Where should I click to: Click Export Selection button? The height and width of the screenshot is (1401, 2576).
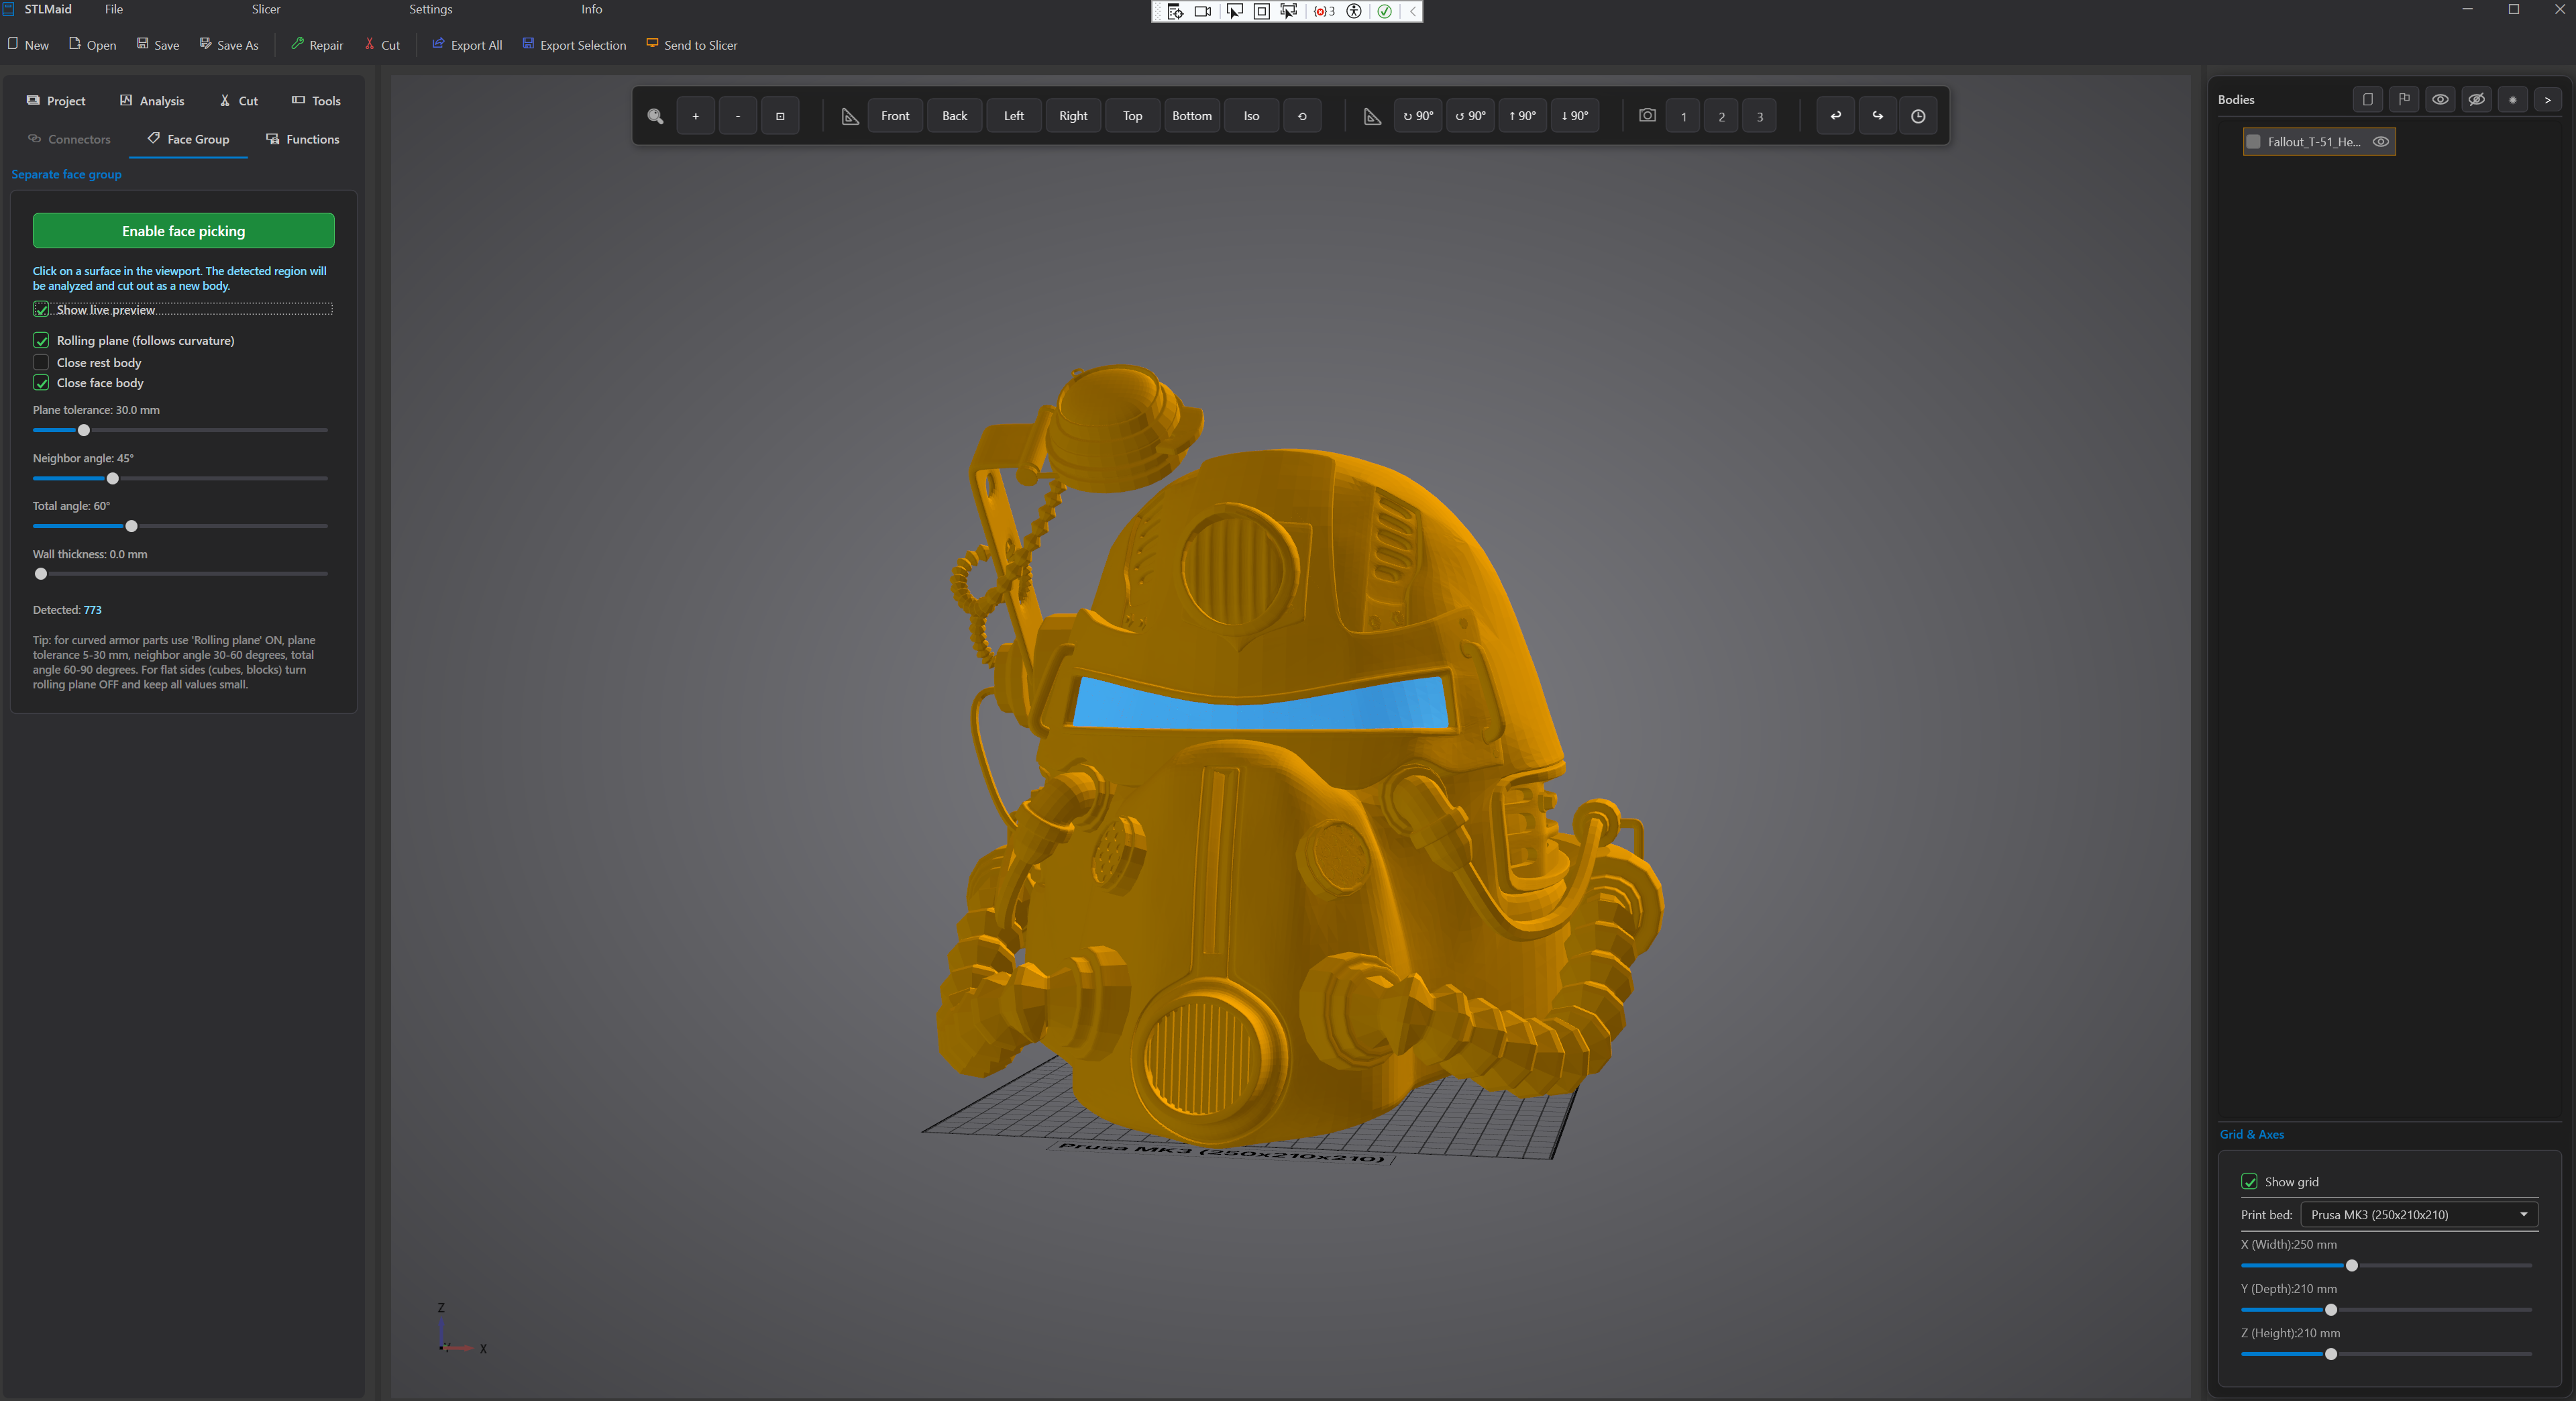pyautogui.click(x=574, y=45)
